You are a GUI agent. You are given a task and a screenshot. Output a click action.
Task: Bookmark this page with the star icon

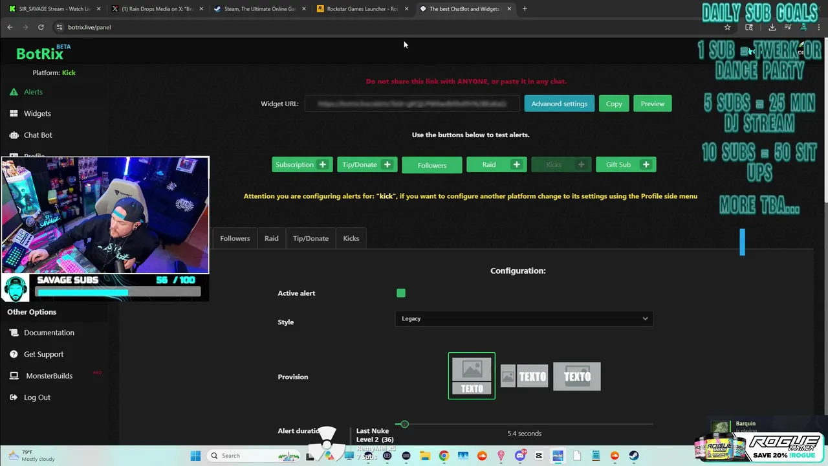[727, 27]
